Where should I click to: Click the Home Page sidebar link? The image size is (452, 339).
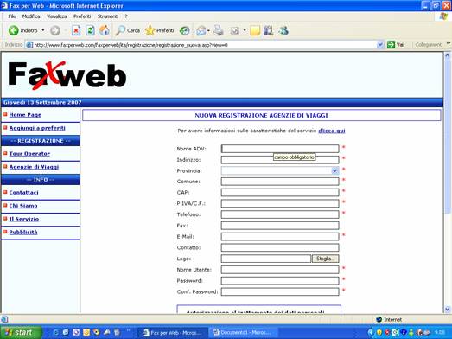point(25,115)
